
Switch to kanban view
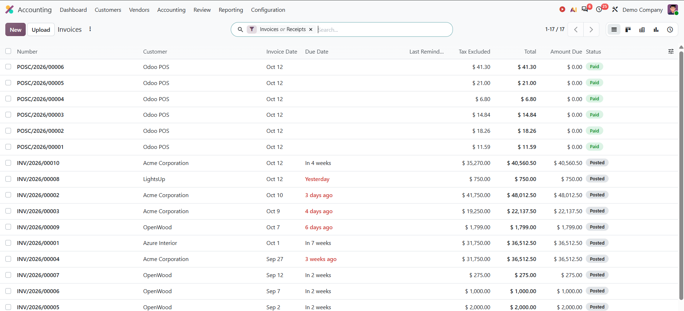coord(628,30)
